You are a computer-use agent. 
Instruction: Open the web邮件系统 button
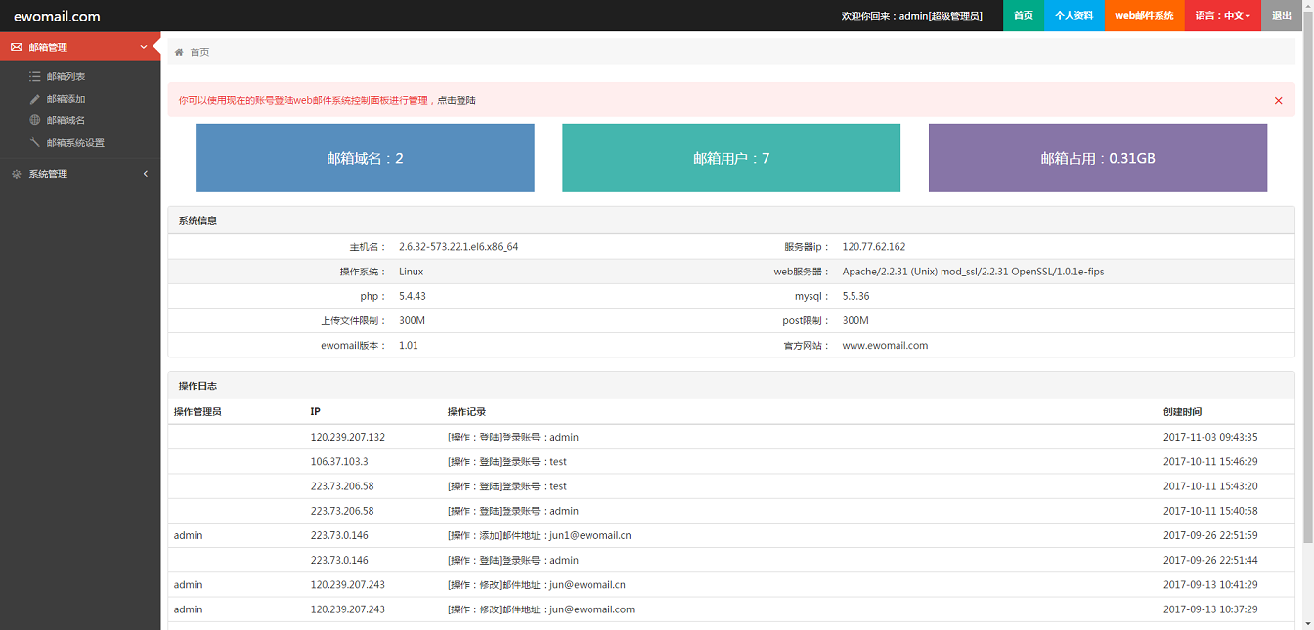pos(1143,16)
